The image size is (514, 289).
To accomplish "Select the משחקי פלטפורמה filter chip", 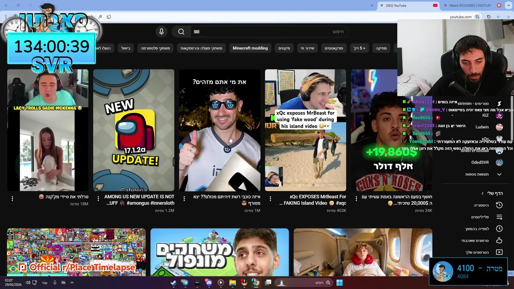I will coord(155,48).
